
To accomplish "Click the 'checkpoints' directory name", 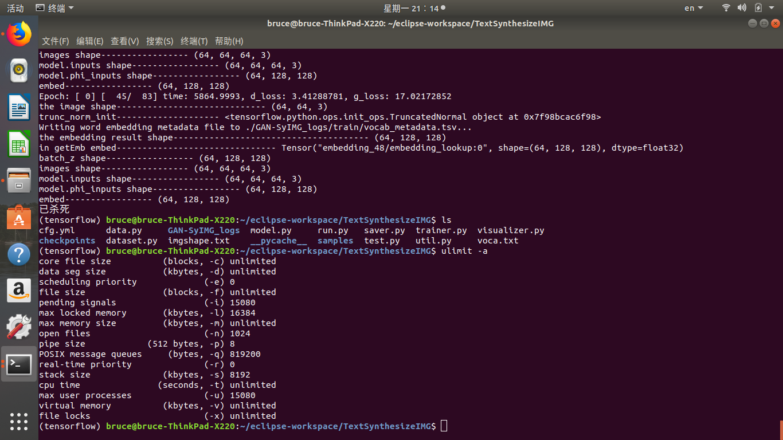I will [67, 241].
